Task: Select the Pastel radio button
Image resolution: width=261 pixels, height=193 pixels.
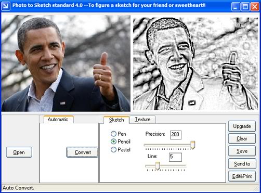Action: [113, 149]
